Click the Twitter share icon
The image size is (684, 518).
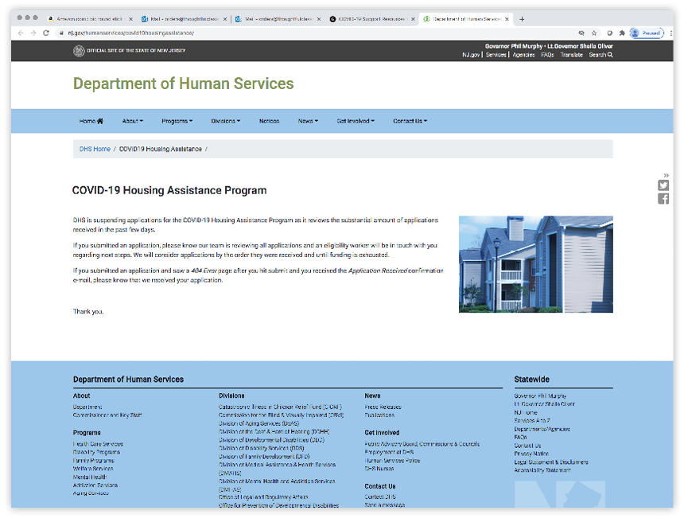663,185
